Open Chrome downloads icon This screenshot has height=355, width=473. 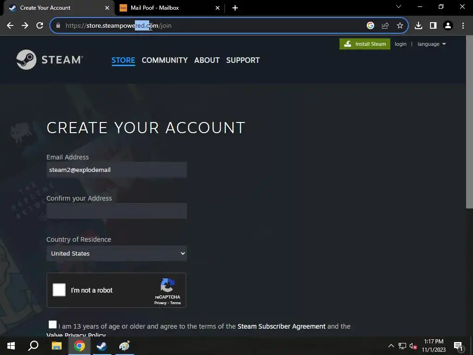pyautogui.click(x=418, y=26)
